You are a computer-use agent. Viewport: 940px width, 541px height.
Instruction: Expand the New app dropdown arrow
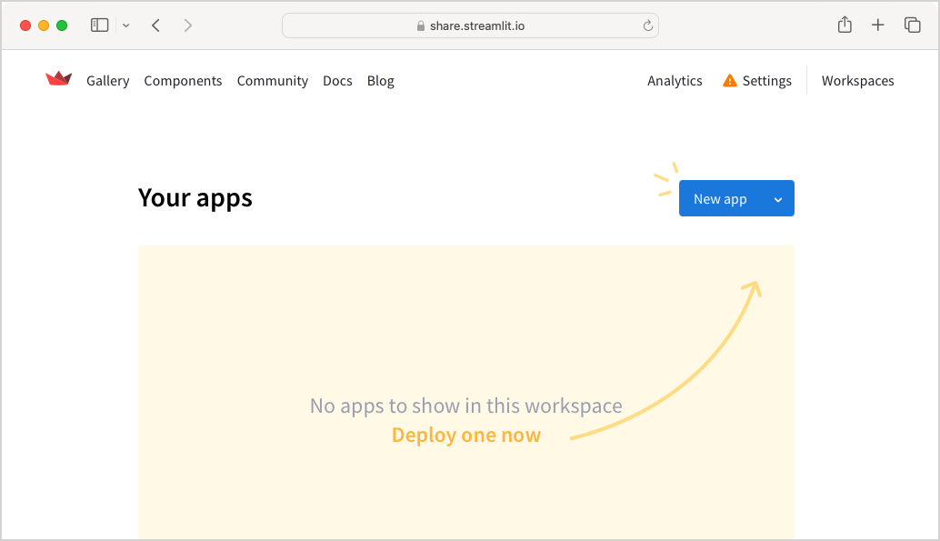tap(778, 199)
